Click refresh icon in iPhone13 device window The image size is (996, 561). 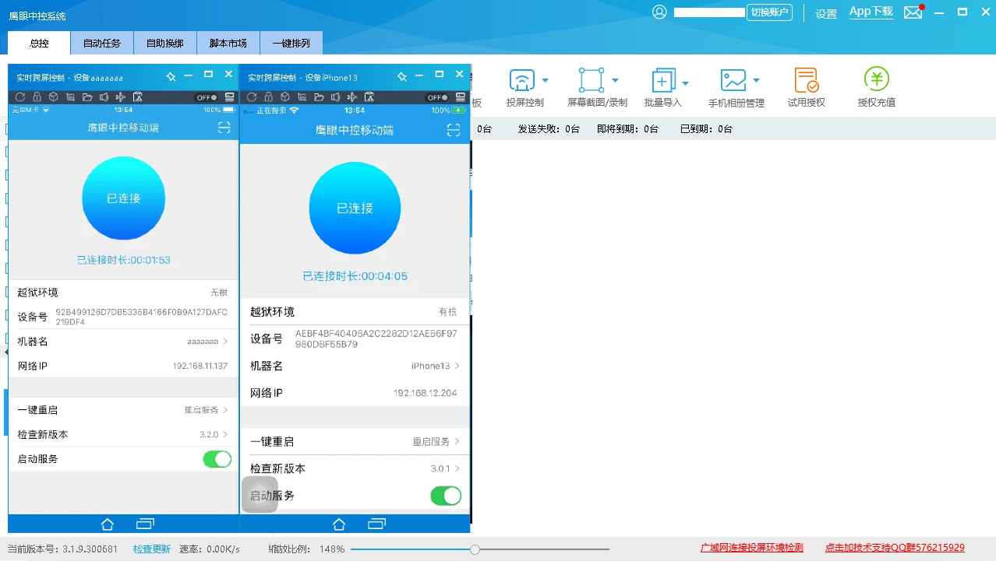(251, 97)
